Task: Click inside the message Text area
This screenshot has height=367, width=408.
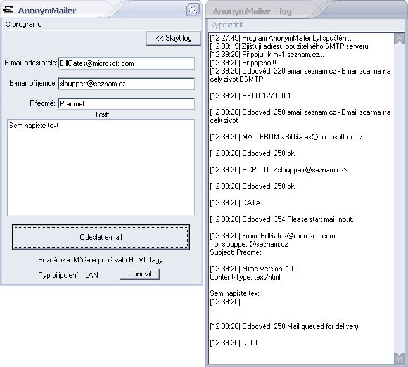Action: [101, 167]
